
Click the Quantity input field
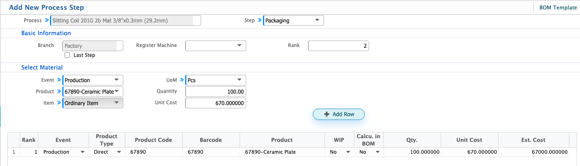pos(216,92)
